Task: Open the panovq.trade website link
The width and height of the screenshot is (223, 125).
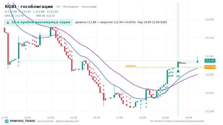Action: 46,121
